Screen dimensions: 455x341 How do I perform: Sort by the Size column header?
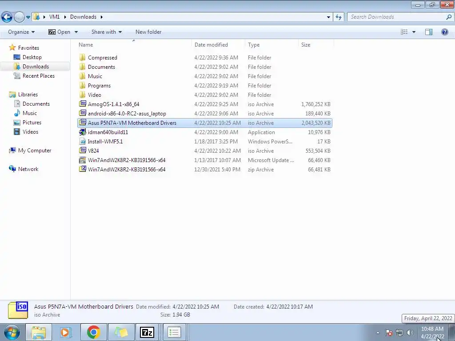coord(316,45)
